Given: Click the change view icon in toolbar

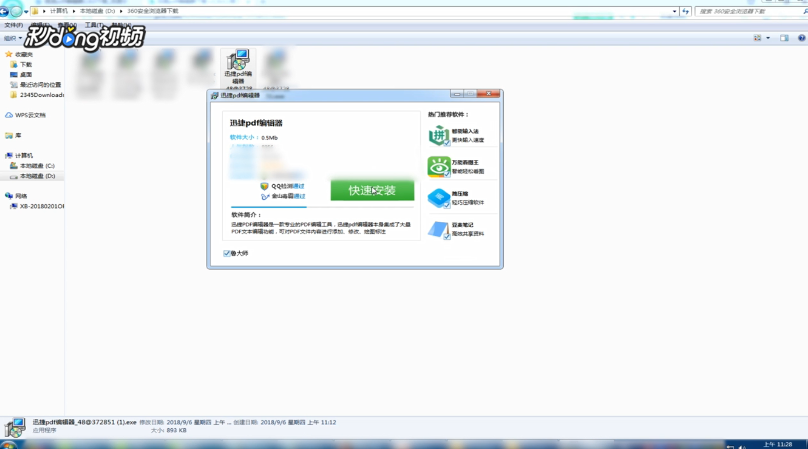Looking at the screenshot, I should (757, 38).
